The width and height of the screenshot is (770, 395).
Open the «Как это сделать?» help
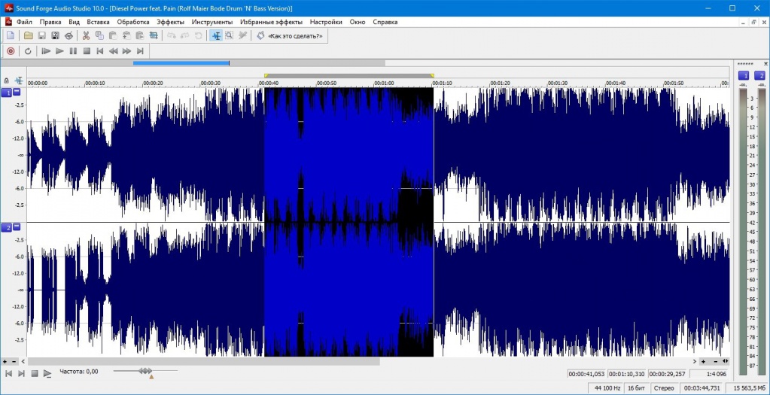[290, 36]
